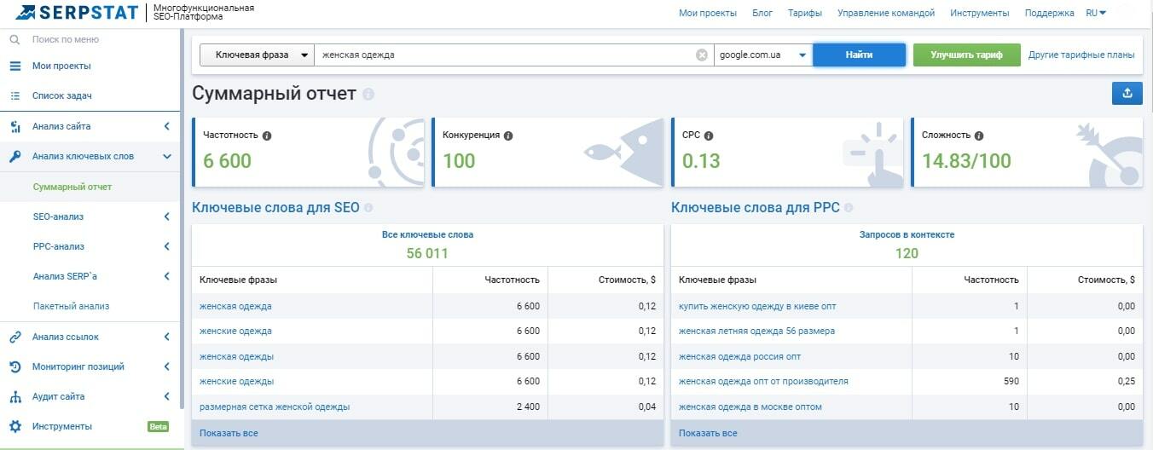The image size is (1153, 450).
Task: Click the Serpstat logo
Action: click(x=78, y=12)
